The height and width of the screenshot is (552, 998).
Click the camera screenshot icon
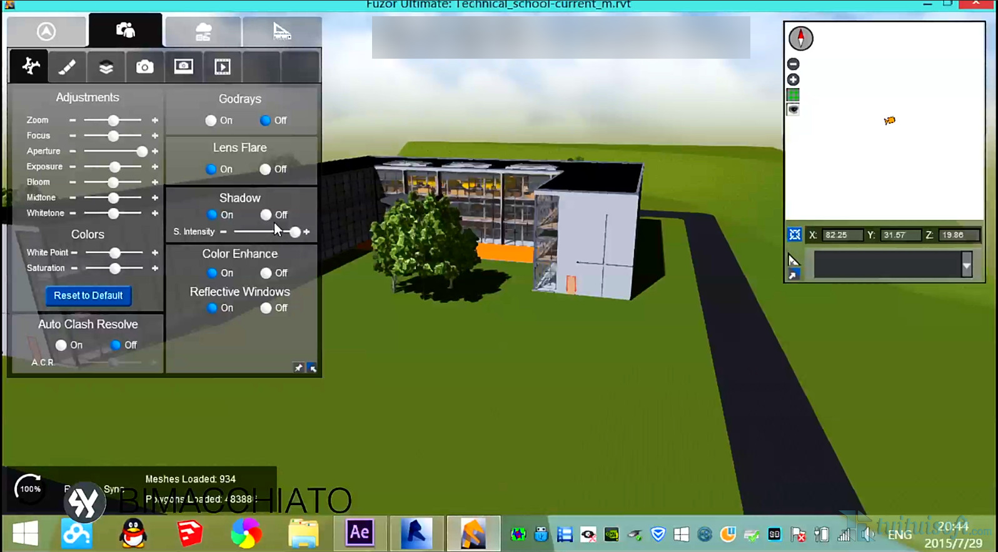tap(144, 67)
